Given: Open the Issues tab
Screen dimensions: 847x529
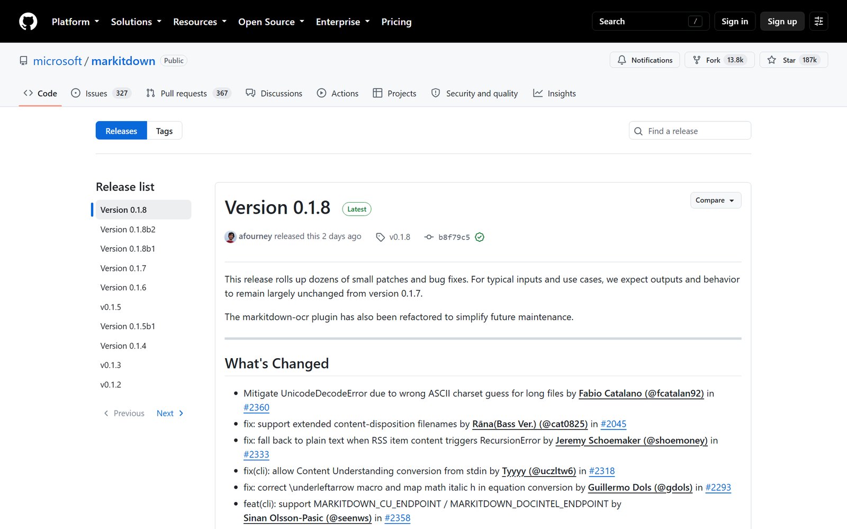Looking at the screenshot, I should click(x=101, y=93).
